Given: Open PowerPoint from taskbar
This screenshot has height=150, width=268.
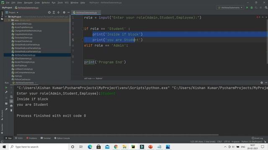Looking at the screenshot, I should coord(150,147).
